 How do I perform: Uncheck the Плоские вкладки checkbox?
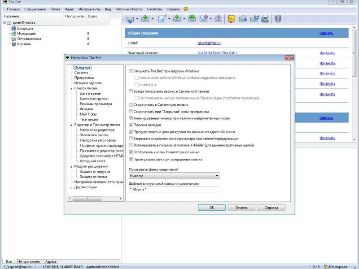click(x=131, y=125)
